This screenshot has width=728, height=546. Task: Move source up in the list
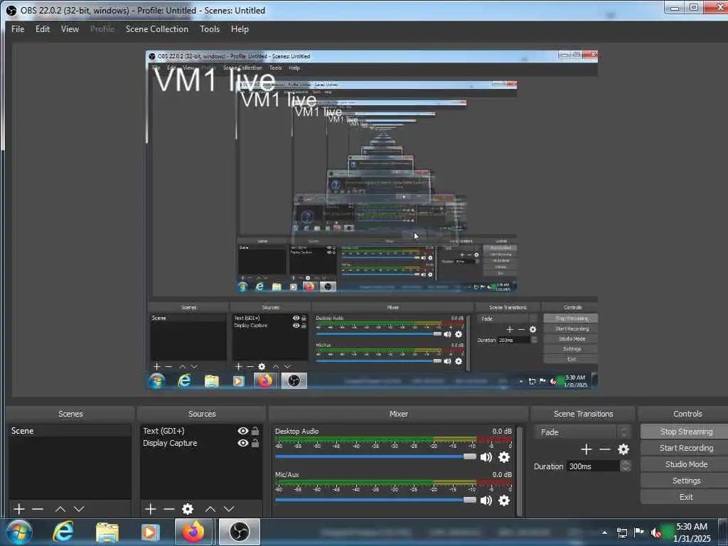210,509
